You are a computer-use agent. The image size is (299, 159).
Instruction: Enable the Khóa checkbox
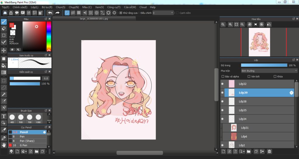(275, 76)
